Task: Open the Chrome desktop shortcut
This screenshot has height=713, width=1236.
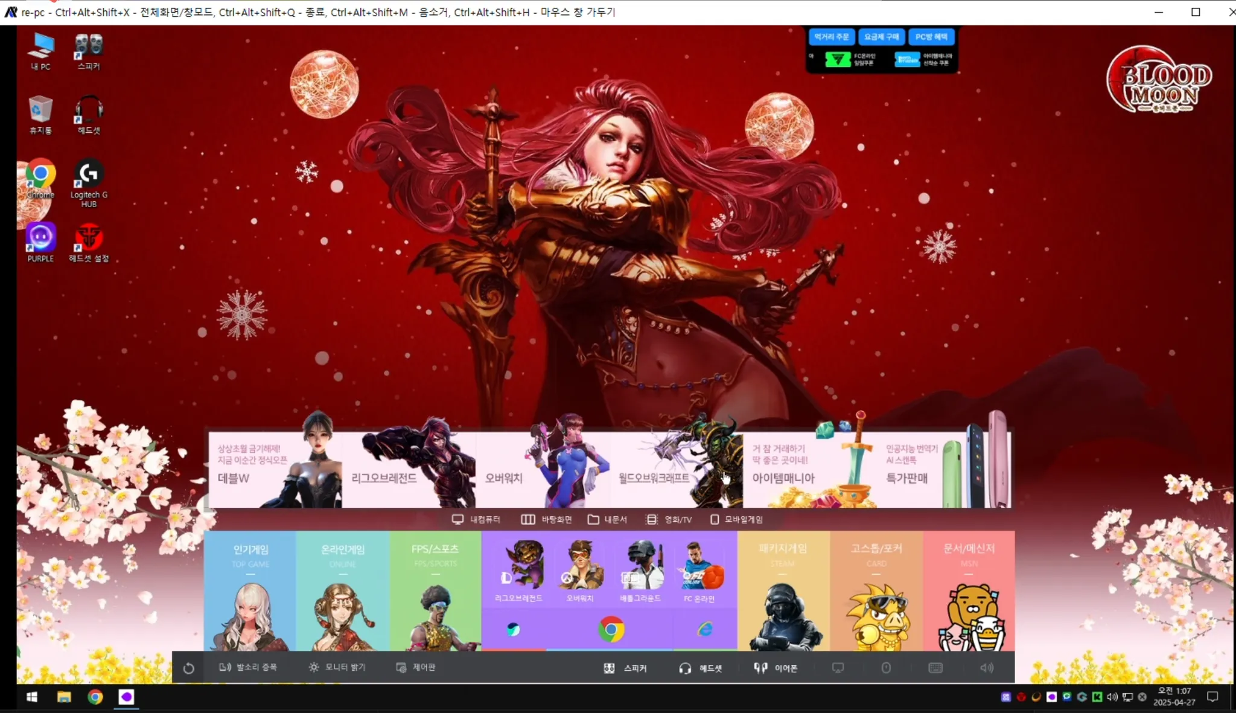Action: (x=40, y=179)
